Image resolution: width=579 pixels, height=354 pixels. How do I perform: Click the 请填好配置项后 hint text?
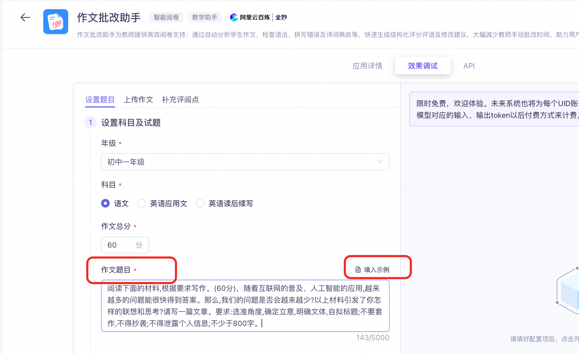pyautogui.click(x=545, y=339)
